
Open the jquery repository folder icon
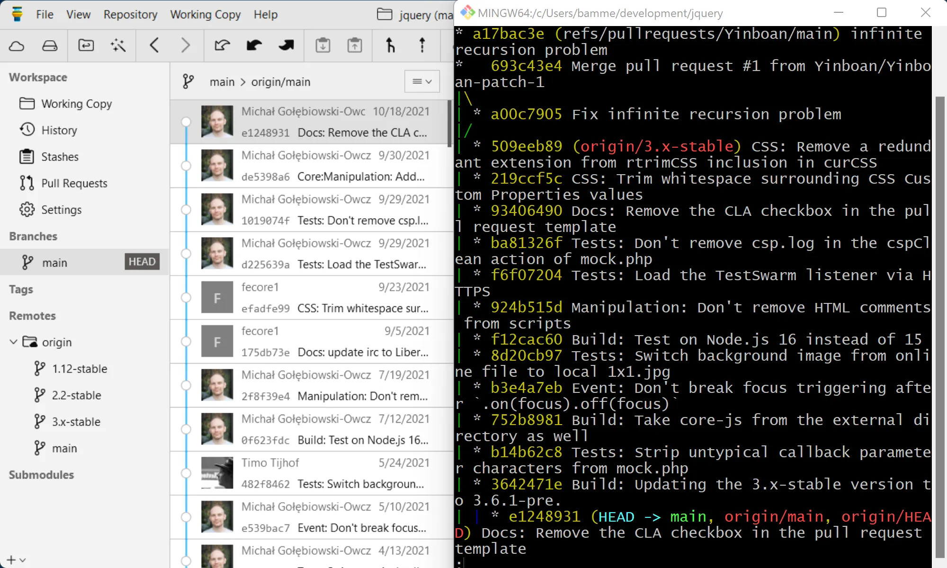point(384,14)
